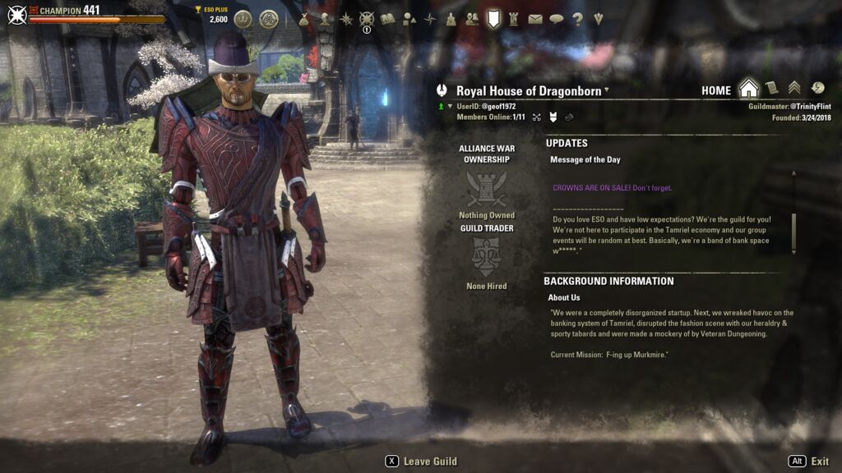842x473 pixels.
Task: Open the Character sheet bust icon
Action: click(325, 20)
